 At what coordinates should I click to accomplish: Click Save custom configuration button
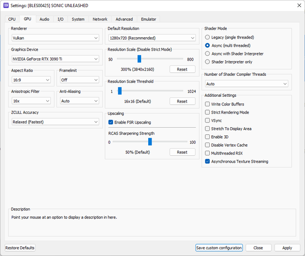click(x=219, y=248)
